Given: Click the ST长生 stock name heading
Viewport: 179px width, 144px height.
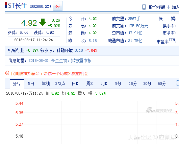Looking at the screenshot, I should click(x=18, y=5).
